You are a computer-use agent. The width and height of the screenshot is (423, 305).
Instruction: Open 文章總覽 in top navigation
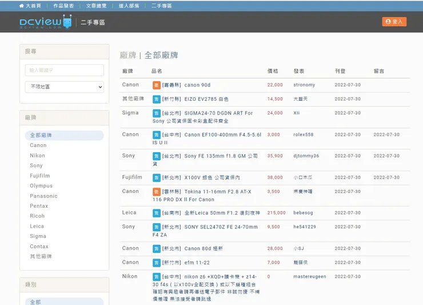pos(96,6)
